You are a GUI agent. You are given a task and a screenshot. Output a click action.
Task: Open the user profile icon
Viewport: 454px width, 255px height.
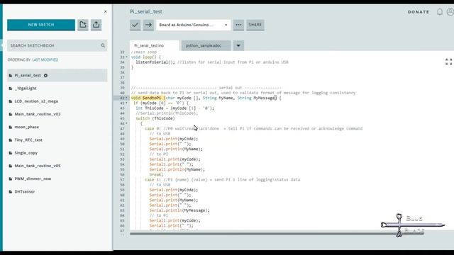450,12
